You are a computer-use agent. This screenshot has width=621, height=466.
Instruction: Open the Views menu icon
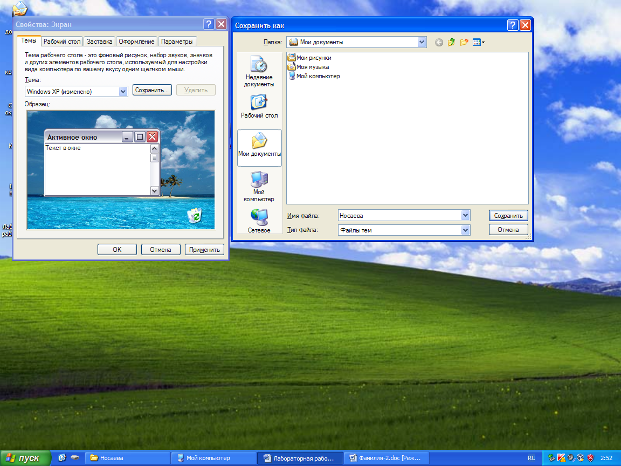479,42
